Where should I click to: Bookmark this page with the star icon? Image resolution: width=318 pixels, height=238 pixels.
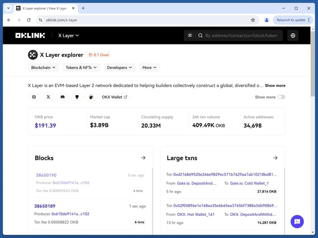click(x=253, y=20)
